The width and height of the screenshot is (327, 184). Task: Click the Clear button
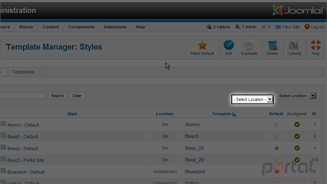pyautogui.click(x=77, y=96)
